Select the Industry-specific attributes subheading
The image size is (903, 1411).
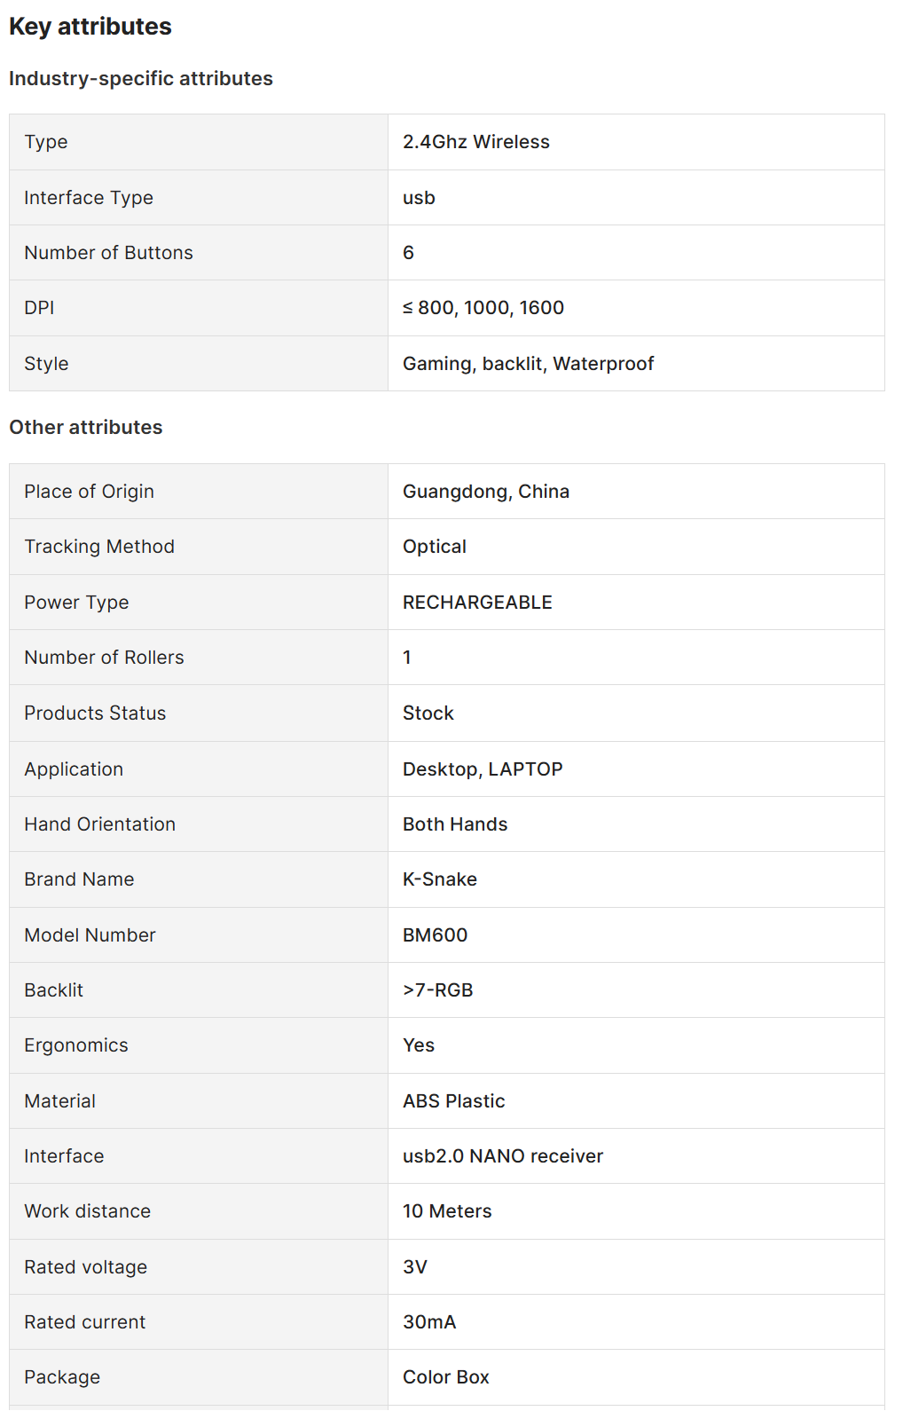pyautogui.click(x=141, y=78)
